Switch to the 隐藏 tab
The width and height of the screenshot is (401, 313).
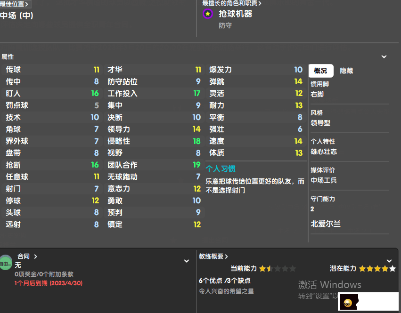coord(346,71)
